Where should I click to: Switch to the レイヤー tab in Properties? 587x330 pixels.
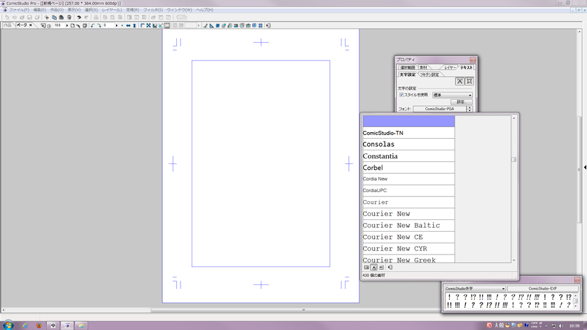(450, 68)
